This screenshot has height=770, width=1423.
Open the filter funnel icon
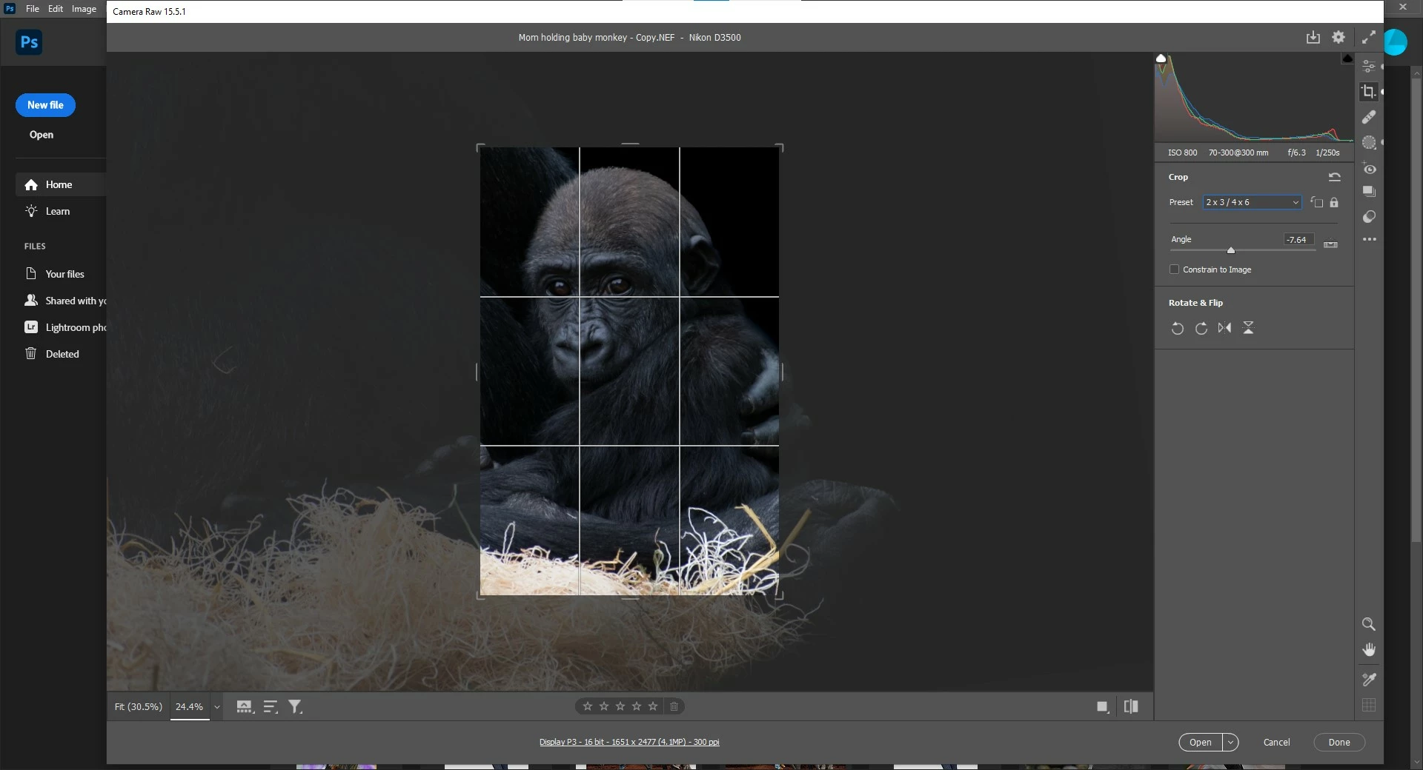295,707
